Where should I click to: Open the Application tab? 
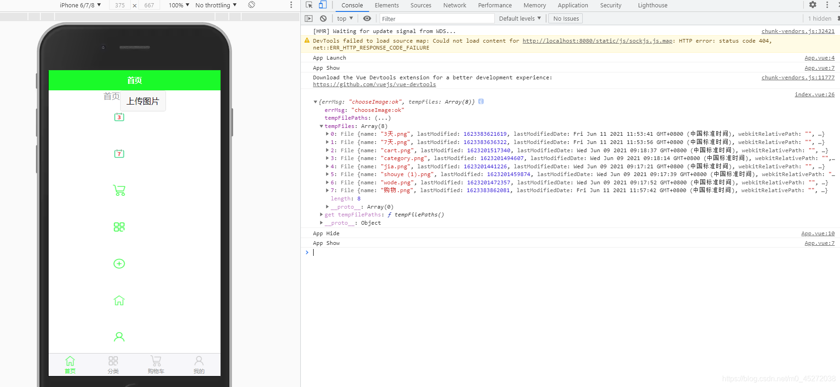[573, 6]
